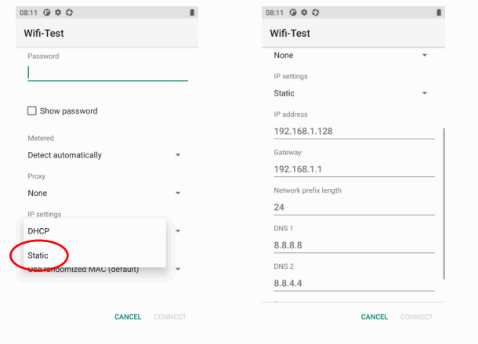Open the Proxy dropdown under Metered

104,193
